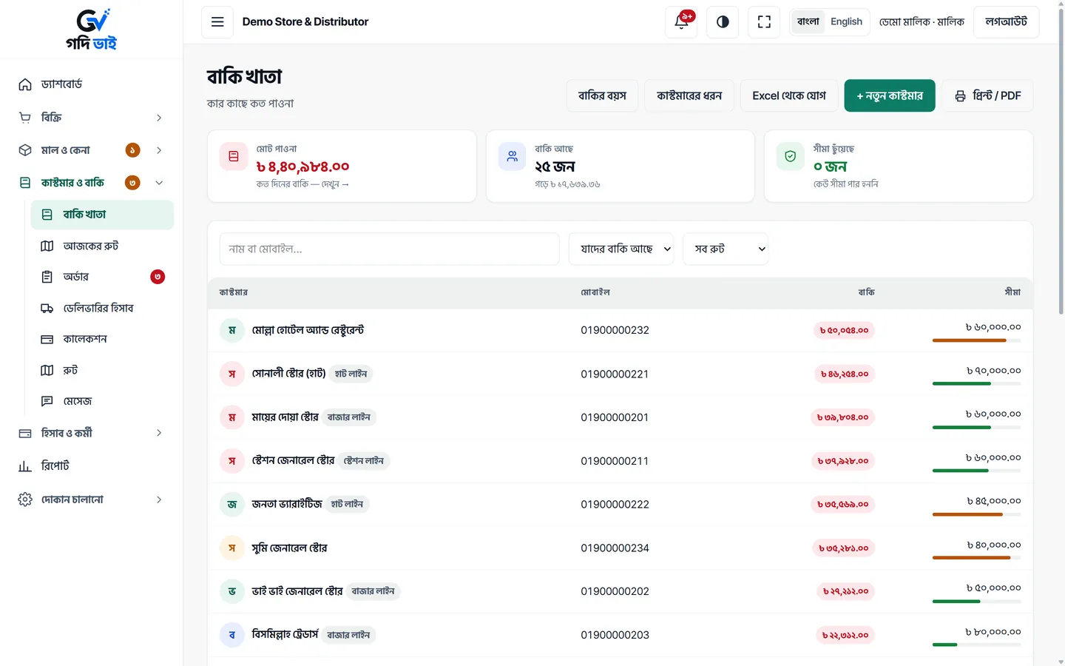Click the অর্ডার clipboard icon
Image resolution: width=1065 pixels, height=666 pixels.
click(x=47, y=277)
